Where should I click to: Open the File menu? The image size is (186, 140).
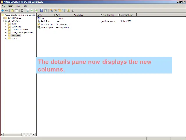coord(3,6)
